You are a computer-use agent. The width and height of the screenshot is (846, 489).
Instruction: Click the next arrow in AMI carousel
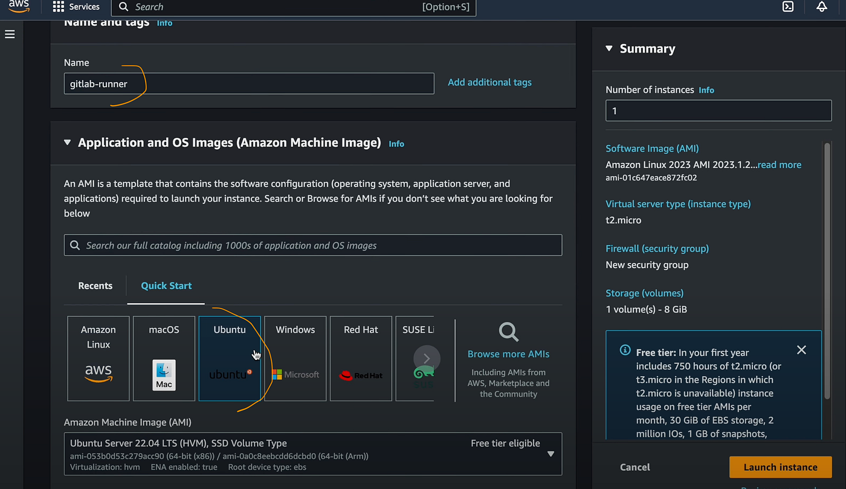[x=427, y=359]
